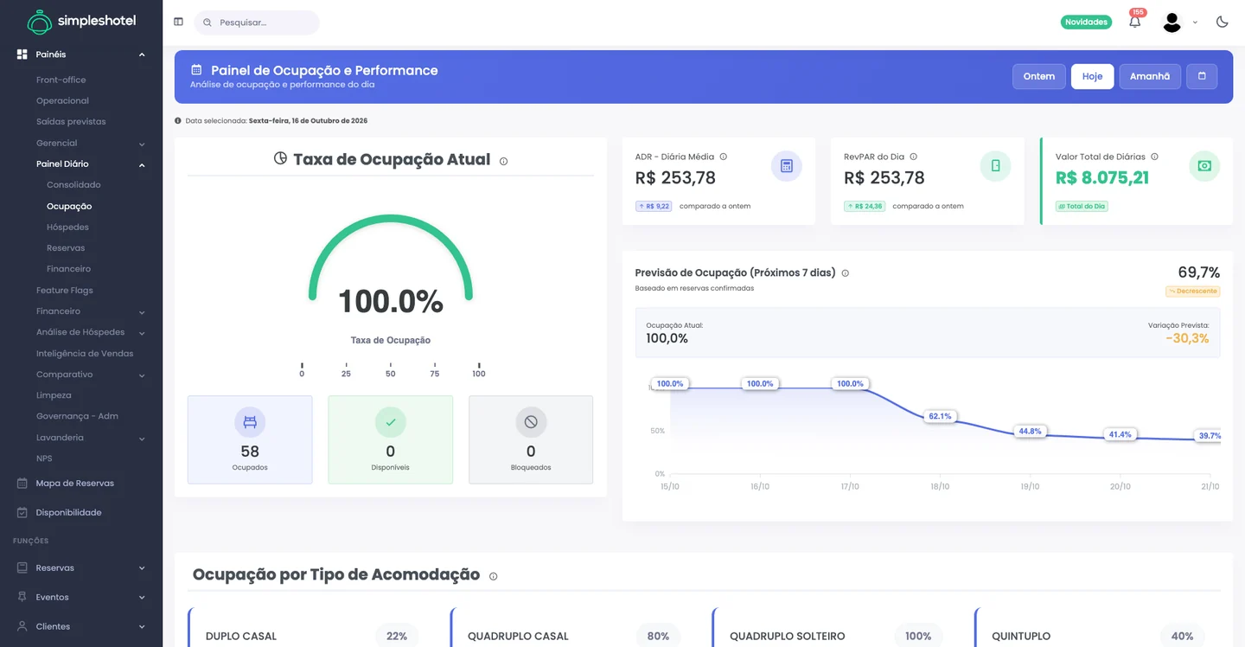Collapse the Painéis section chevron

pos(142,55)
